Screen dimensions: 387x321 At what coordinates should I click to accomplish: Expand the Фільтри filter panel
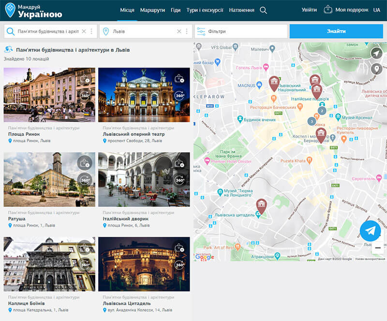click(x=240, y=31)
